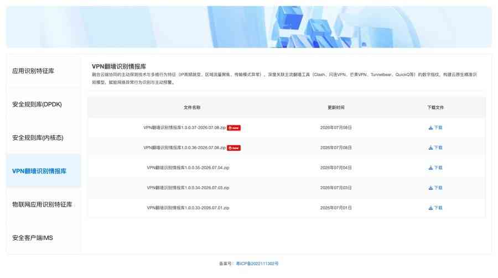The width and height of the screenshot is (498, 278).
Task: Click the new badge on 1.0.0.37 file
Action: tap(234, 128)
